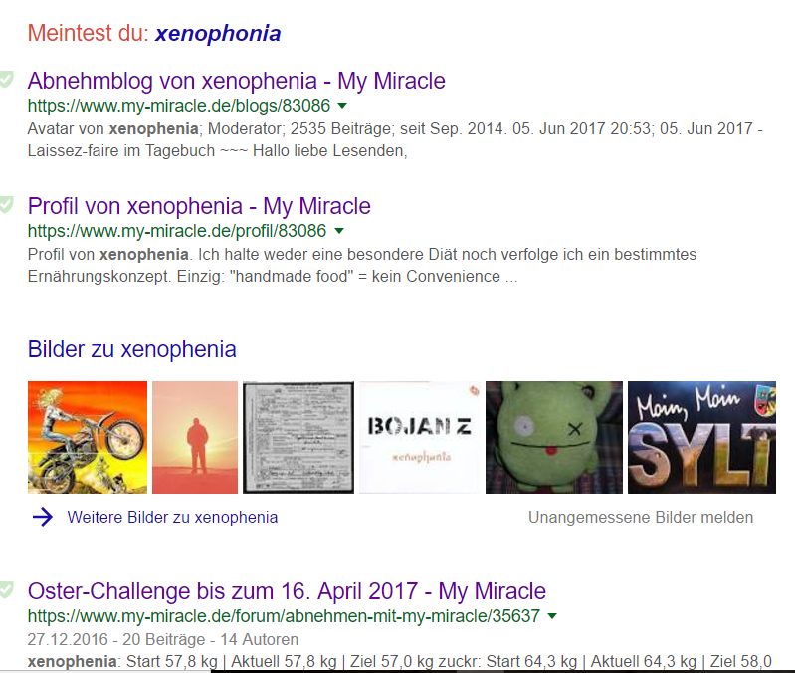
Task: Open the Bilder zu xenophenia heading
Action: point(131,349)
